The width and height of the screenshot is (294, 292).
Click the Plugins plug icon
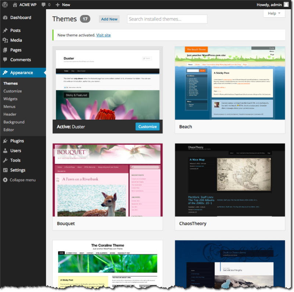click(x=5, y=141)
